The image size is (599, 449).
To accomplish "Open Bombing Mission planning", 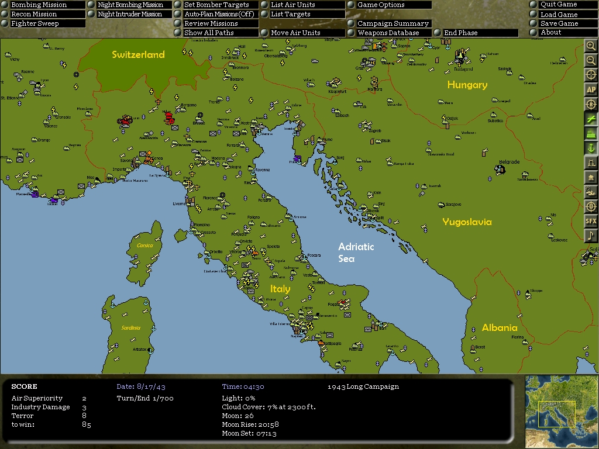I will coord(43,5).
